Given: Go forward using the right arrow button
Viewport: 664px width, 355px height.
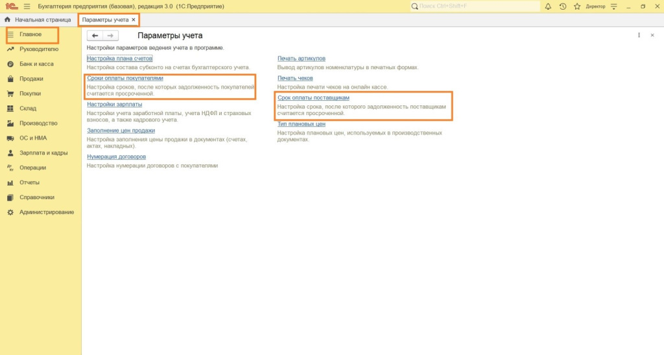Looking at the screenshot, I should [111, 36].
